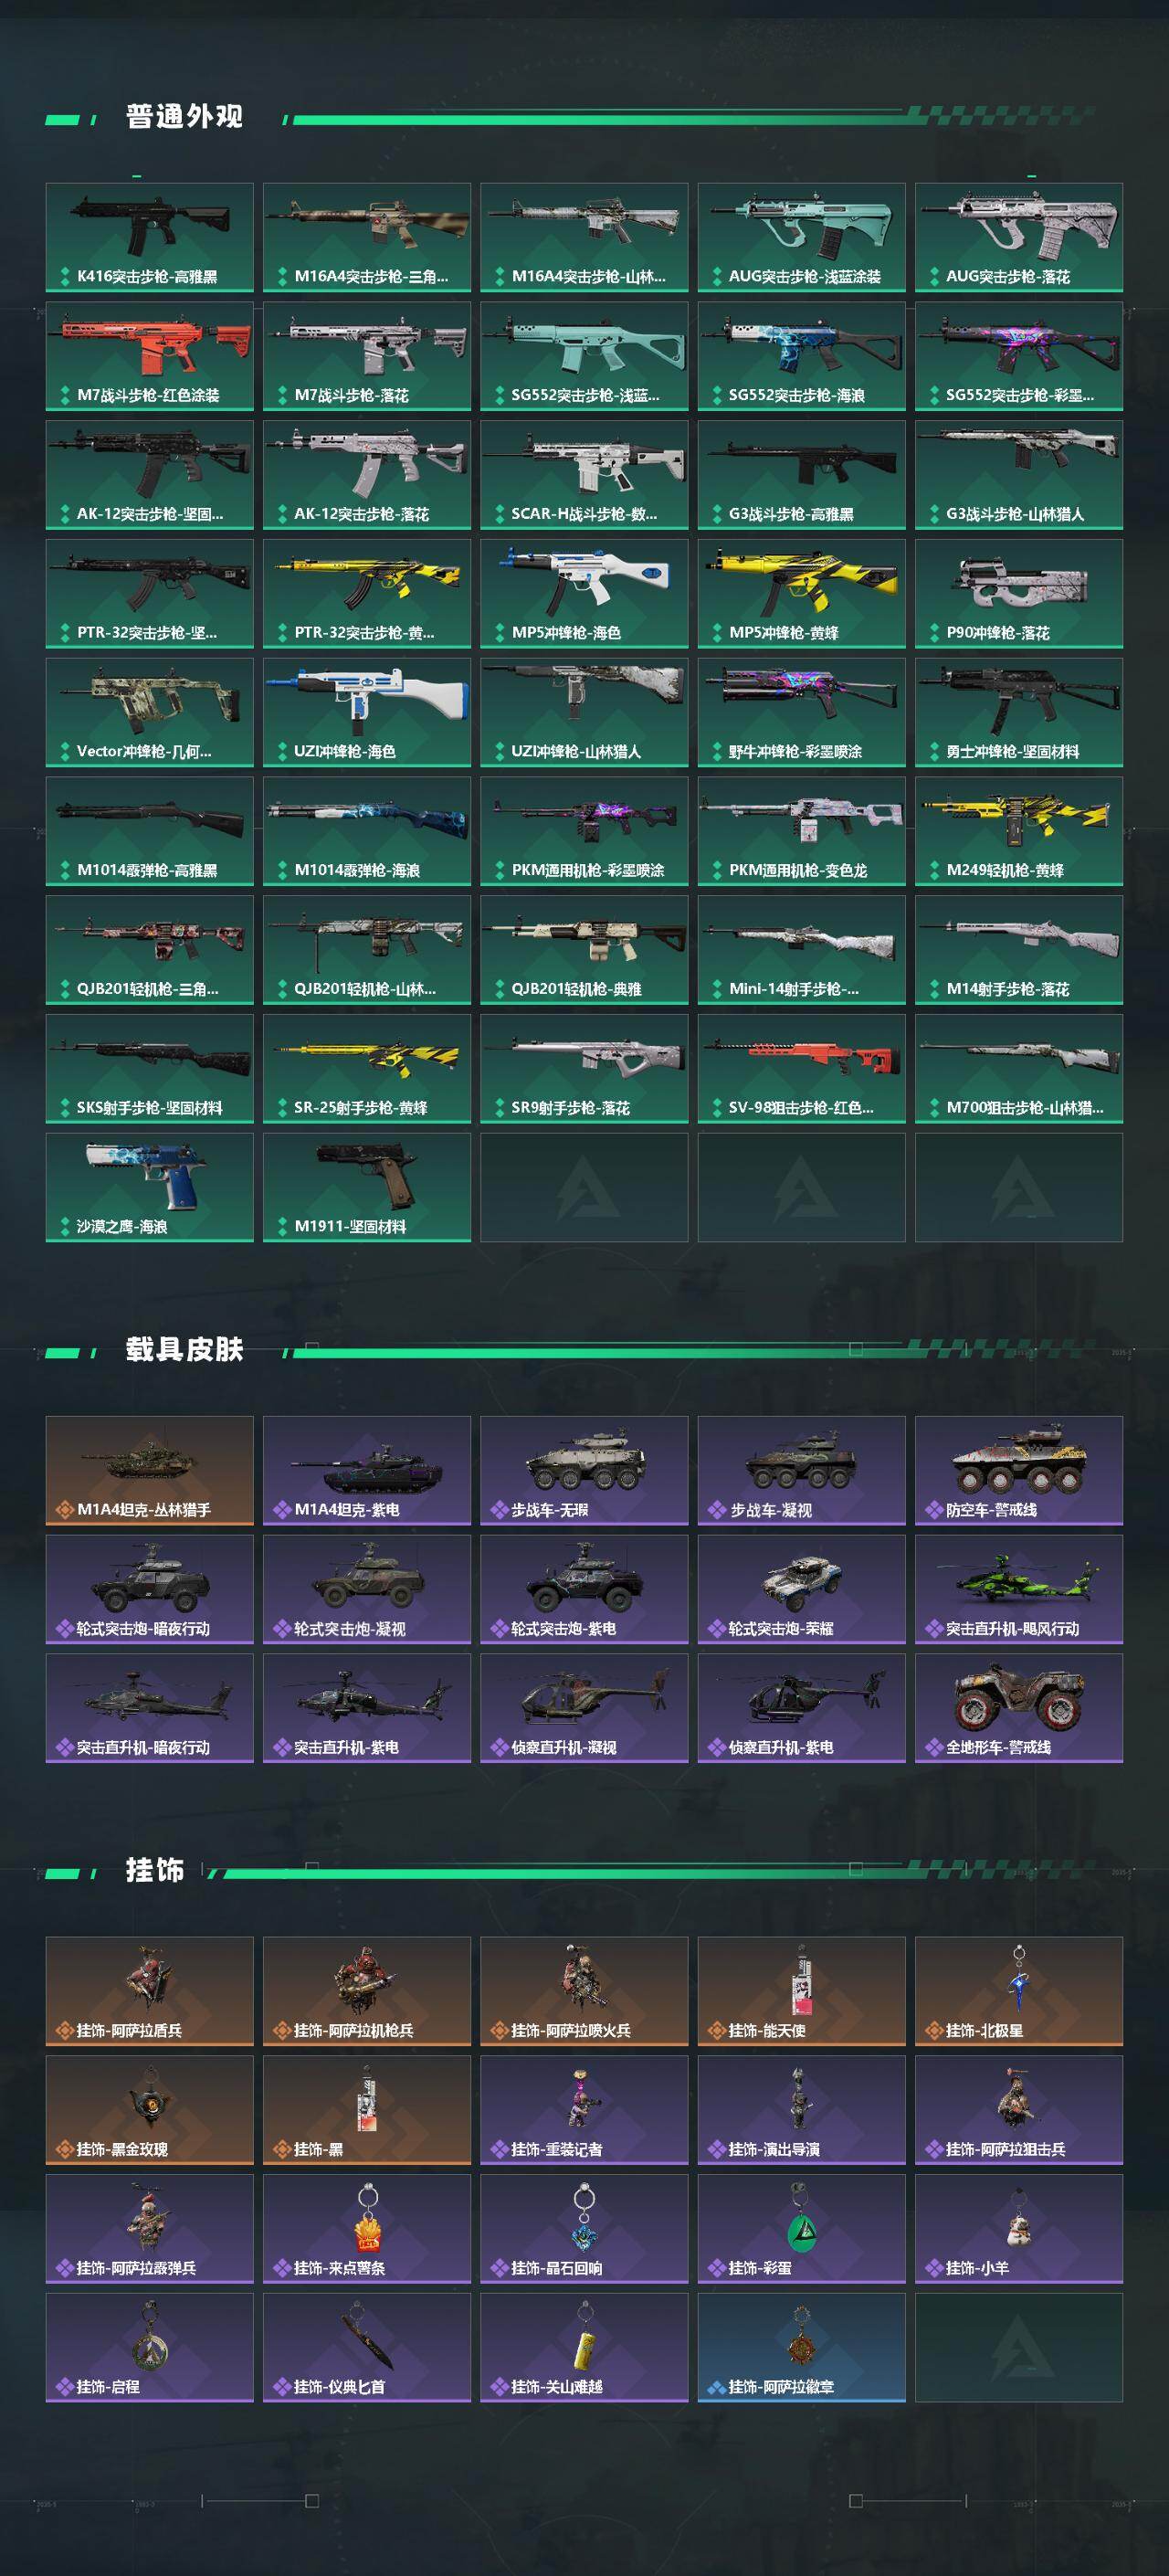The height and width of the screenshot is (2576, 1169).
Task: Select the 防空车-警戒线 vehicle skin
Action: click(1018, 1470)
